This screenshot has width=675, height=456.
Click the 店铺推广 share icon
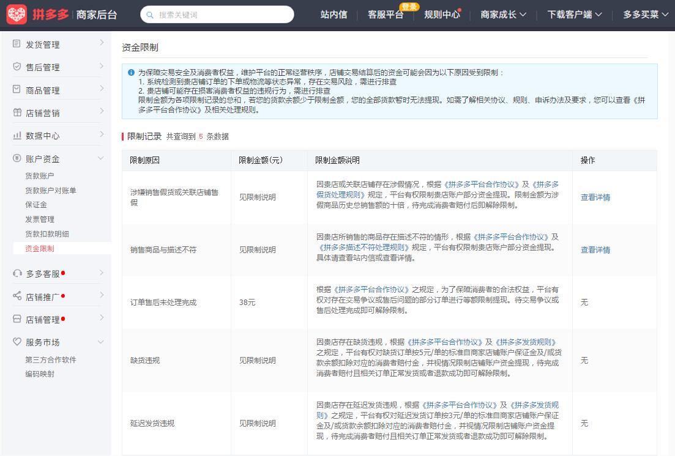point(16,296)
